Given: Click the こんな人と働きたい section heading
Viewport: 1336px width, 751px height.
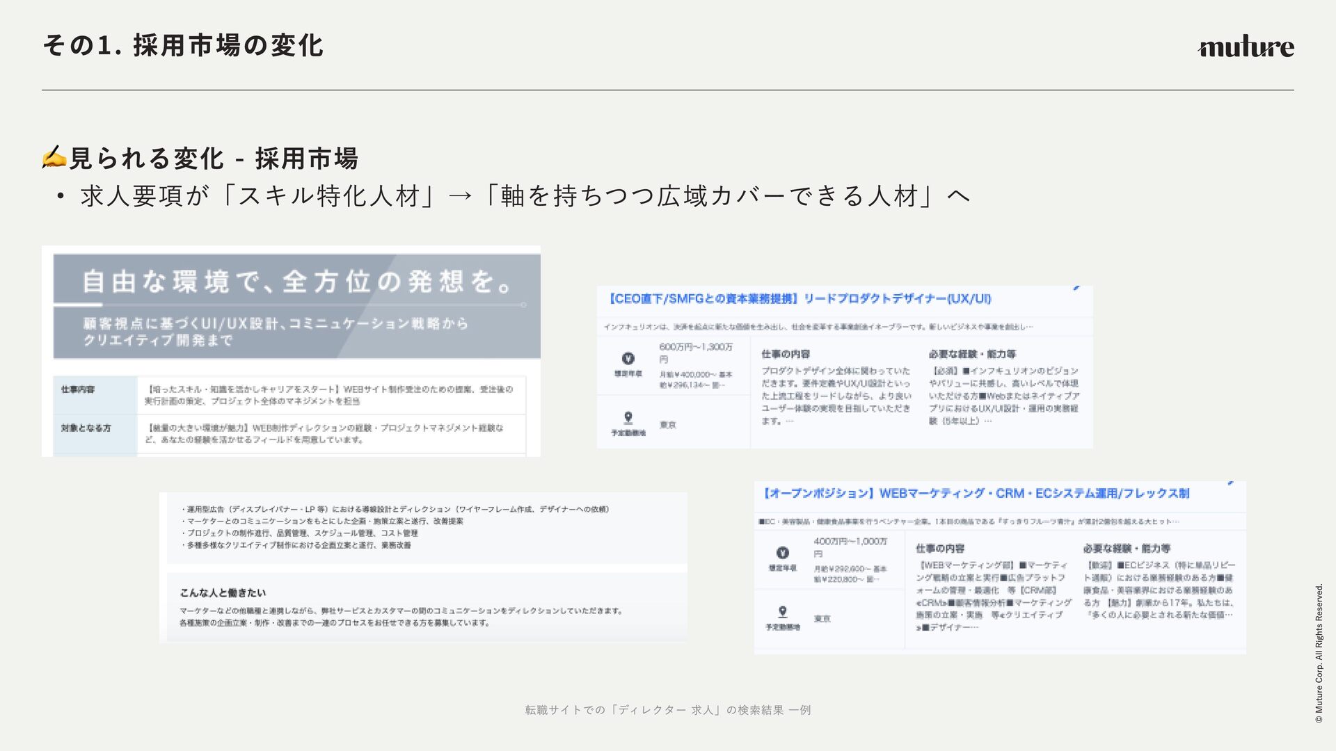Looking at the screenshot, I should [x=223, y=592].
